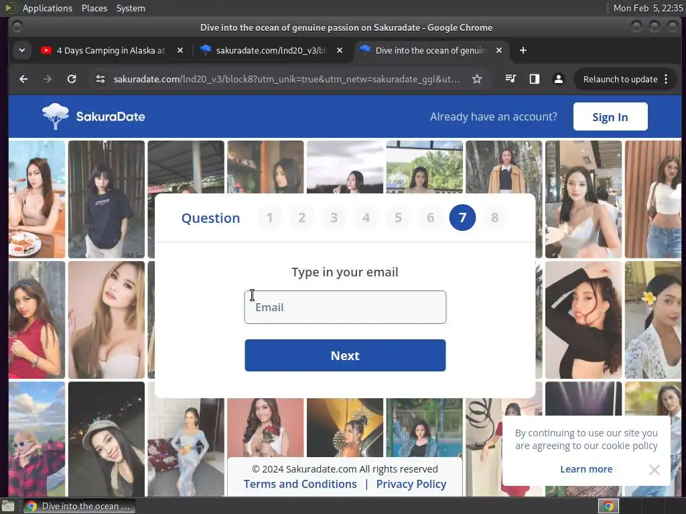Screen dimensions: 686x514
Task: Open the System menu
Action: coord(131,8)
